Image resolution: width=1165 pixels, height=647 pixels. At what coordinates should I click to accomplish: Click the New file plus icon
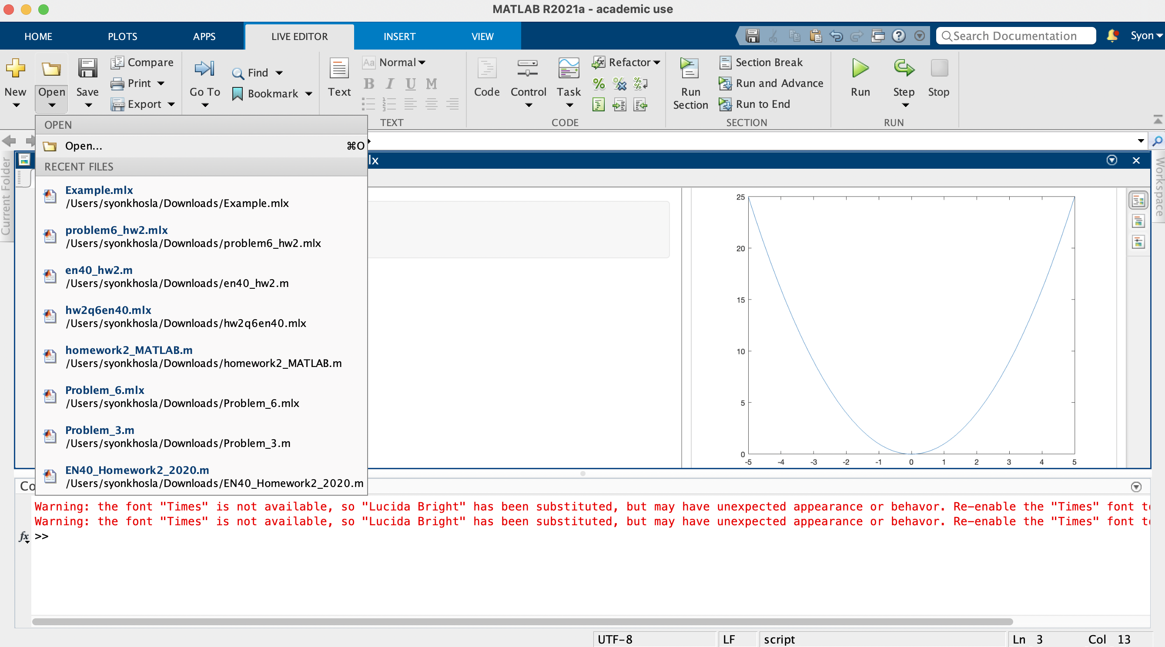tap(15, 69)
